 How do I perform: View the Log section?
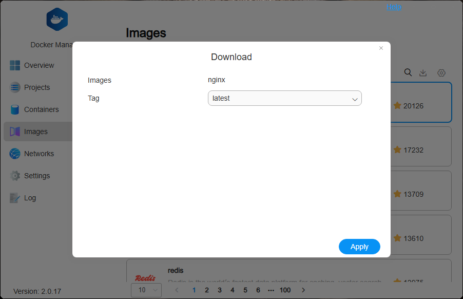tap(30, 198)
